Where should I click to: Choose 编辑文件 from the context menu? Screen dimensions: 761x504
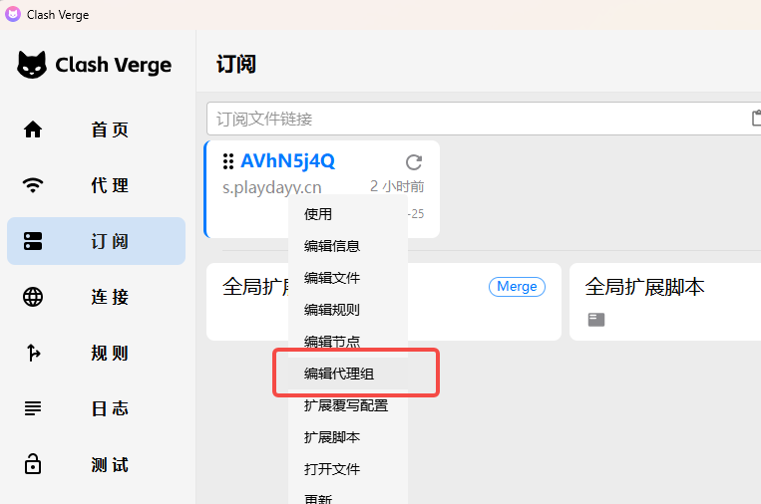coord(348,278)
